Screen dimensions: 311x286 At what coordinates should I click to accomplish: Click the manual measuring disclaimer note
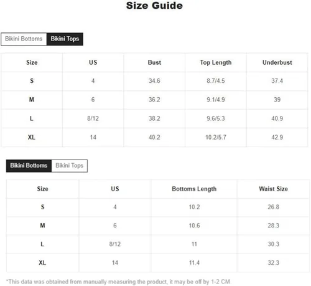coord(119,282)
